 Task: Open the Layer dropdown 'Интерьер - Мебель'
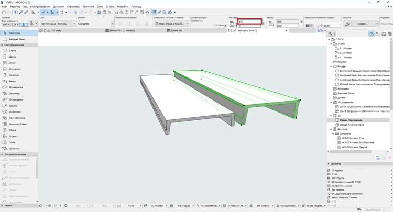(58, 24)
